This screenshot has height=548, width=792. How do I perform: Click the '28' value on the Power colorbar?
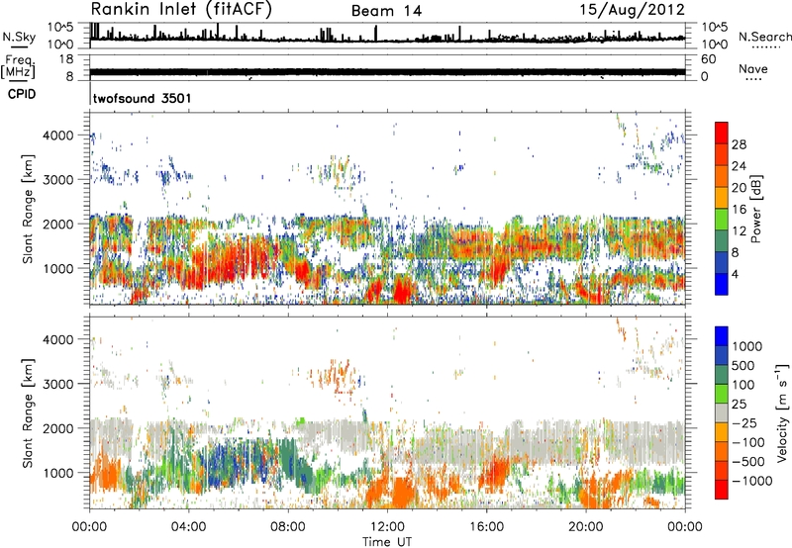739,144
